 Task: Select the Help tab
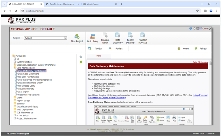[x=99, y=56]
